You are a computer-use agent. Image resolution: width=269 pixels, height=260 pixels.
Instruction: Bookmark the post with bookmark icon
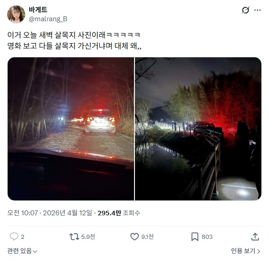click(x=195, y=237)
